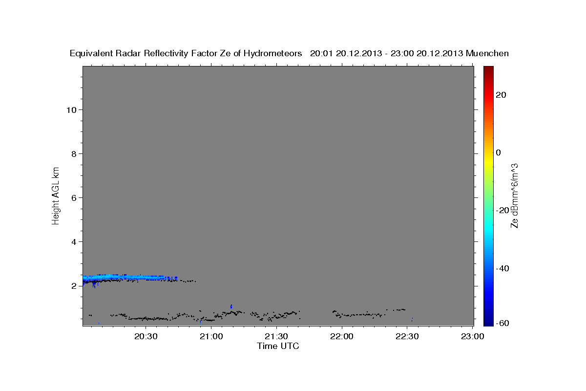The height and width of the screenshot is (391, 586).
Task: Click the small blue echo near 21:10
Action: tap(231, 306)
